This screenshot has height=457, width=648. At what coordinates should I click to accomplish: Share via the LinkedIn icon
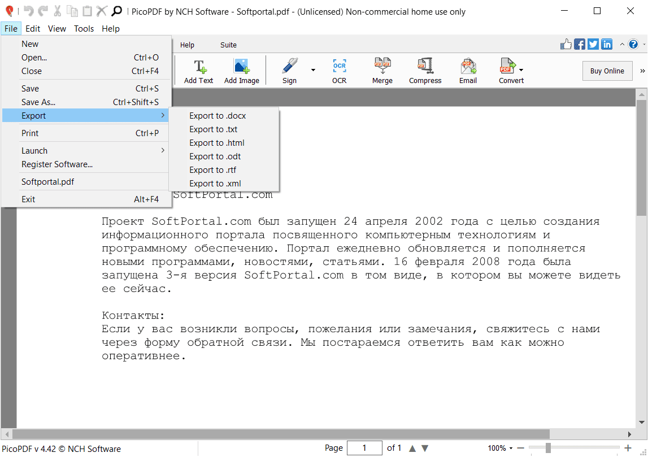(x=607, y=44)
